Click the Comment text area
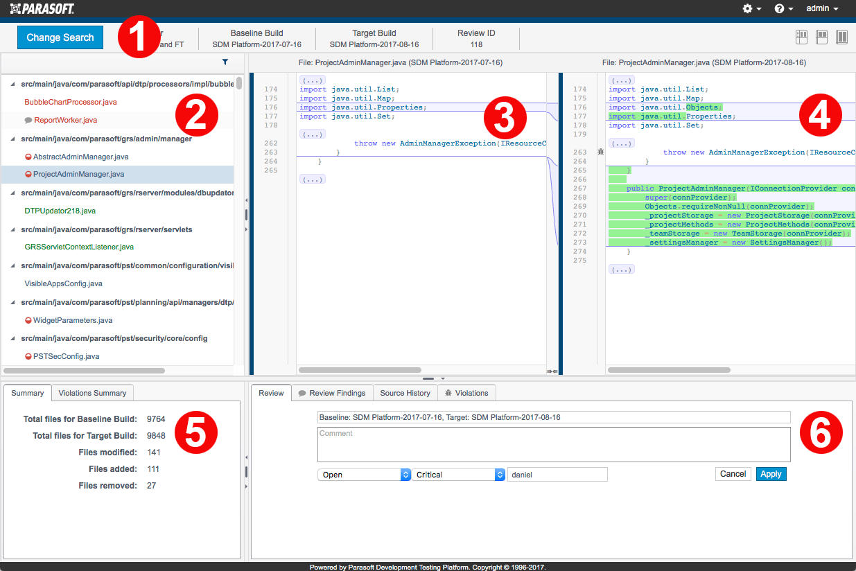 click(x=554, y=444)
